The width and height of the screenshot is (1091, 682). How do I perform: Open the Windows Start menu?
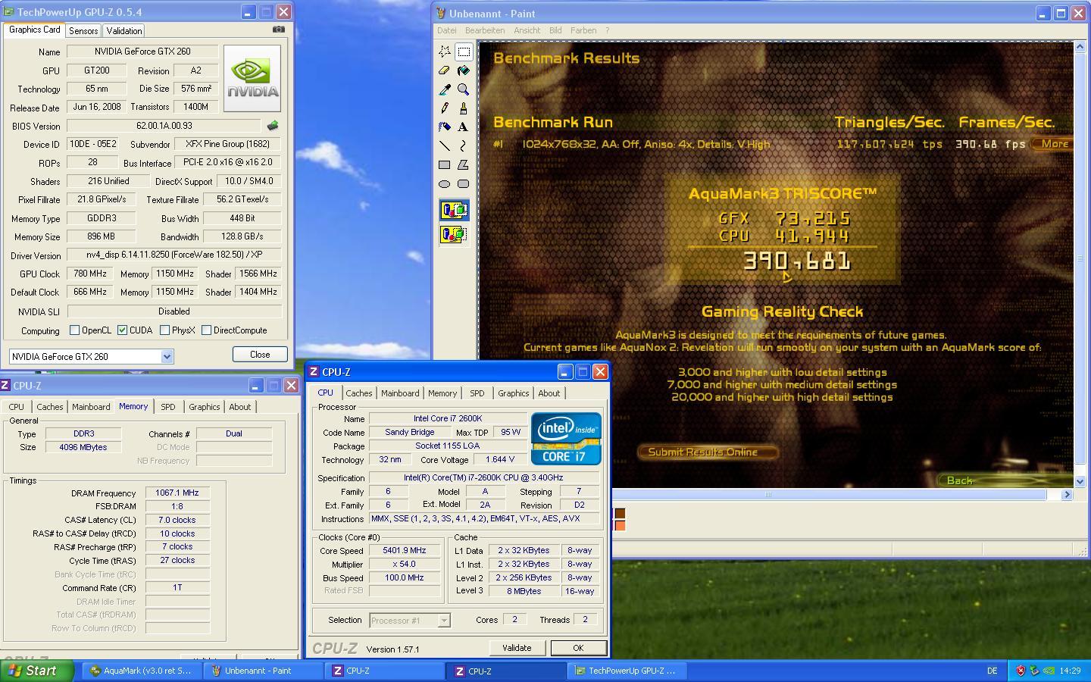[37, 671]
